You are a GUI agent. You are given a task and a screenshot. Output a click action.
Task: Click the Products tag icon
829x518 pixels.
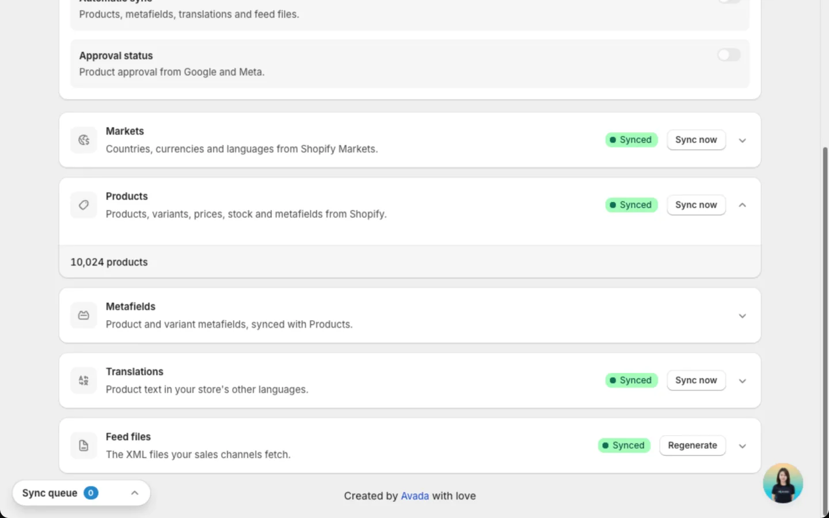[84, 205]
